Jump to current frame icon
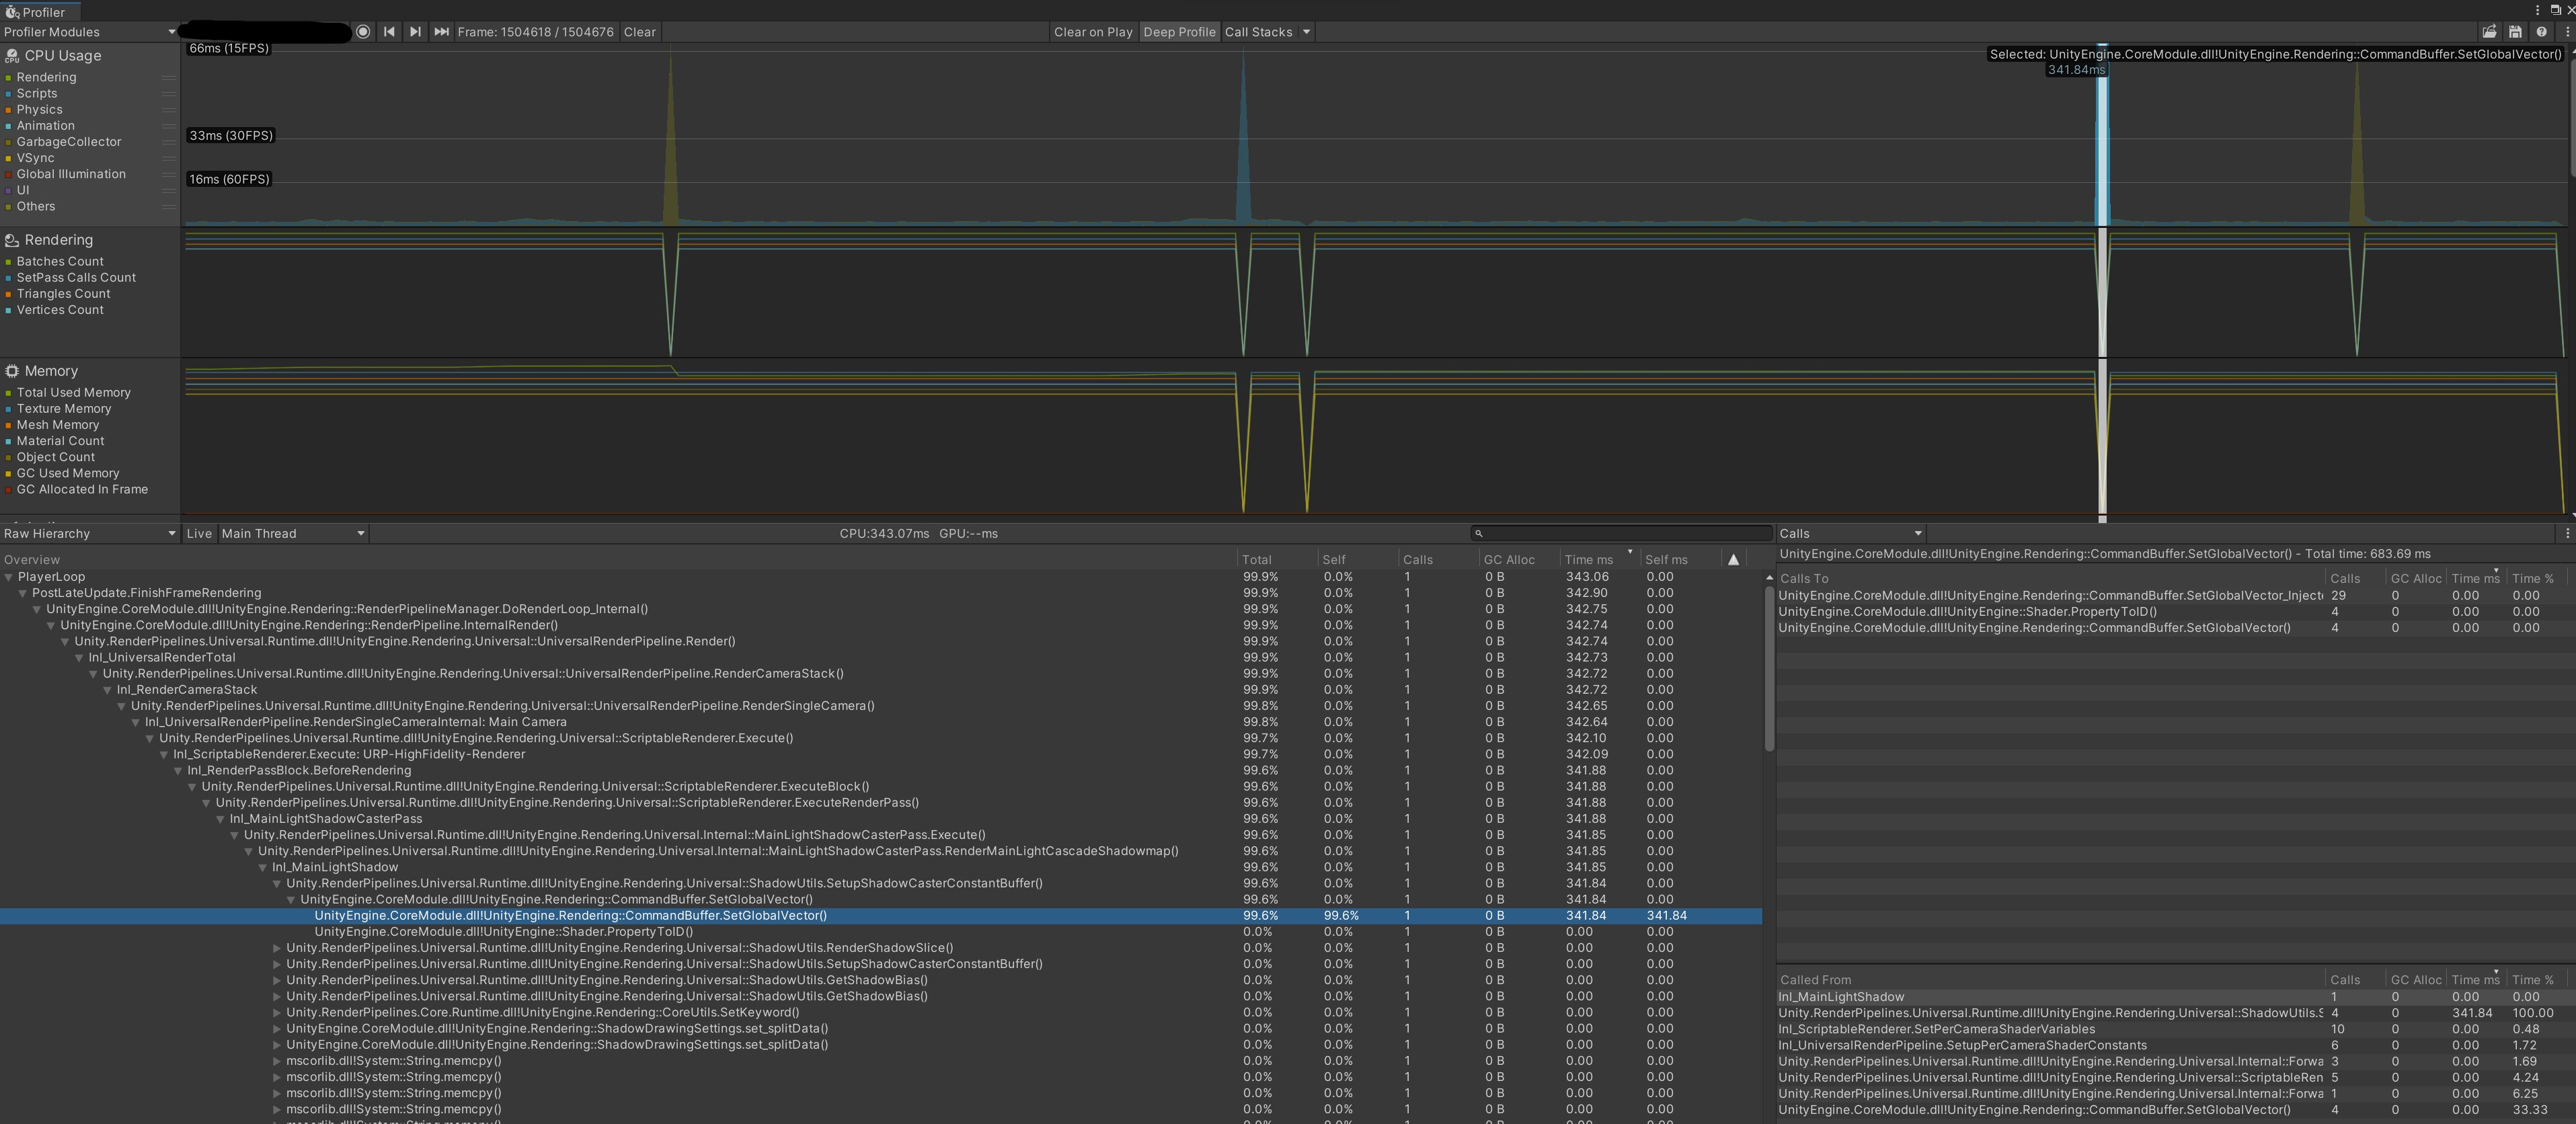The image size is (2576, 1124). point(441,31)
